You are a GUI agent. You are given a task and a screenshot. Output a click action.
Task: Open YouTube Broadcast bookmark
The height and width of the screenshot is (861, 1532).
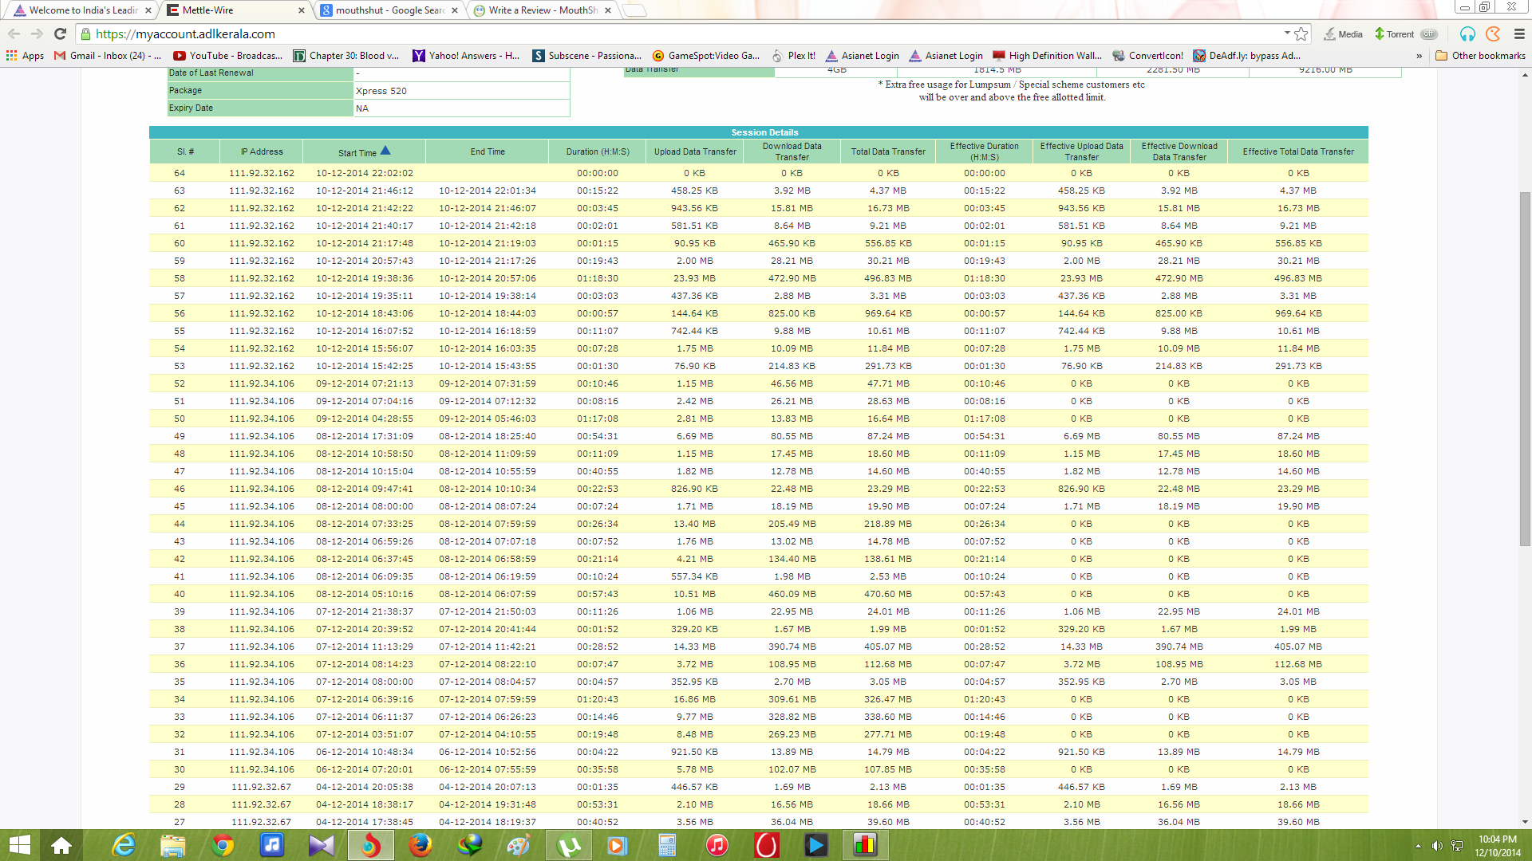(228, 56)
